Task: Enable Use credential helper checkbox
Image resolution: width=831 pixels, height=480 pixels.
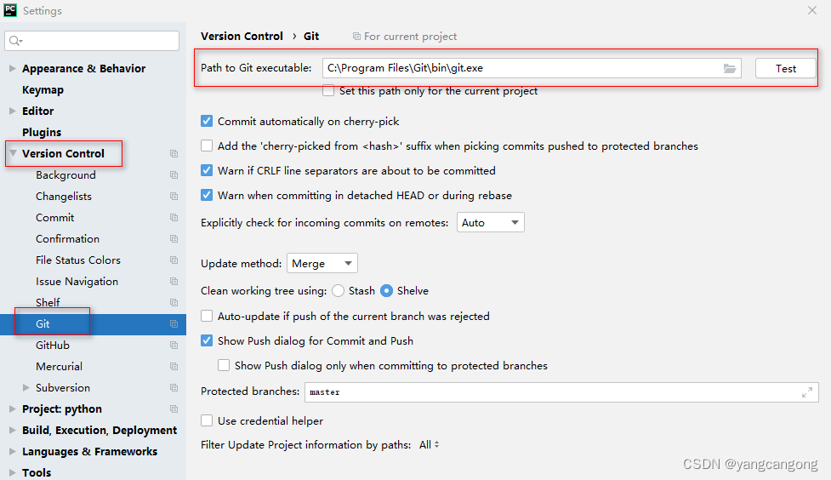Action: pos(207,420)
